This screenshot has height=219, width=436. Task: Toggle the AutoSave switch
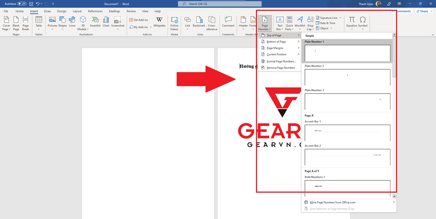click(x=22, y=4)
